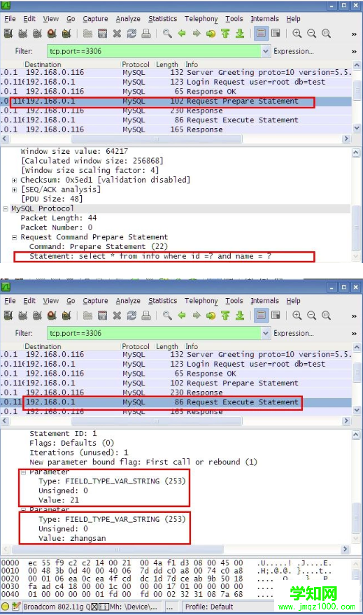Click find packet magnifier in top window

tap(167, 34)
